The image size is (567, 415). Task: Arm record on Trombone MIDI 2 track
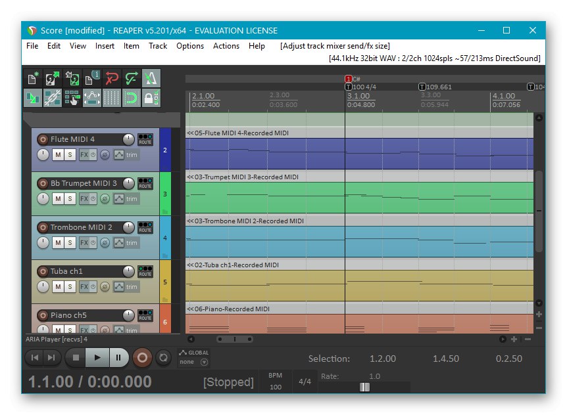click(x=43, y=227)
